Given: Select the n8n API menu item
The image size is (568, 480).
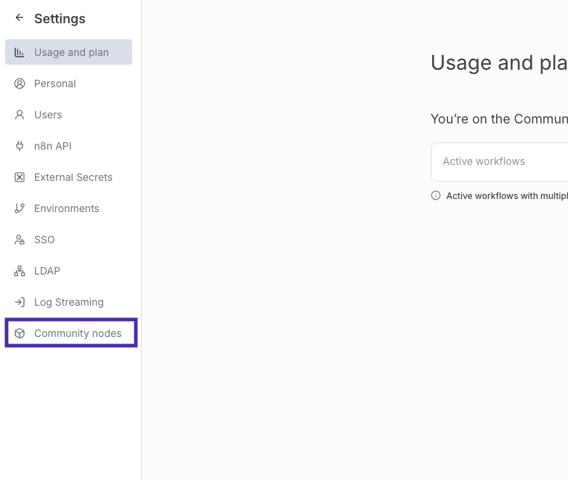Looking at the screenshot, I should point(68,146).
